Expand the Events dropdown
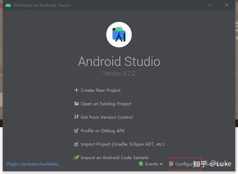Screen dimensions: 238x174 click(152, 164)
